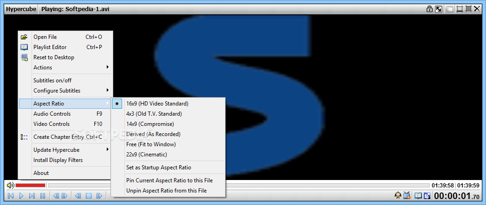The width and height of the screenshot is (486, 205).
Task: Stop playback with the square Stop button
Action: point(89,196)
